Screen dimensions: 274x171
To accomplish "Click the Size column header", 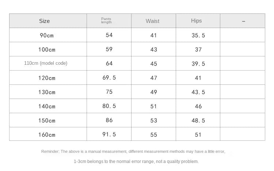I will [44, 21].
